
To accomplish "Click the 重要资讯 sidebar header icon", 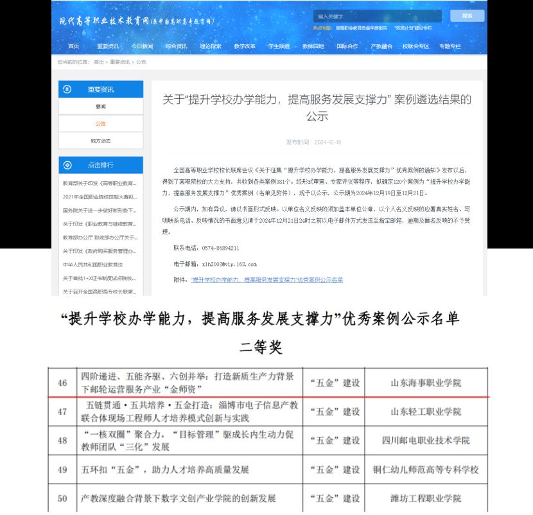I will pos(67,89).
